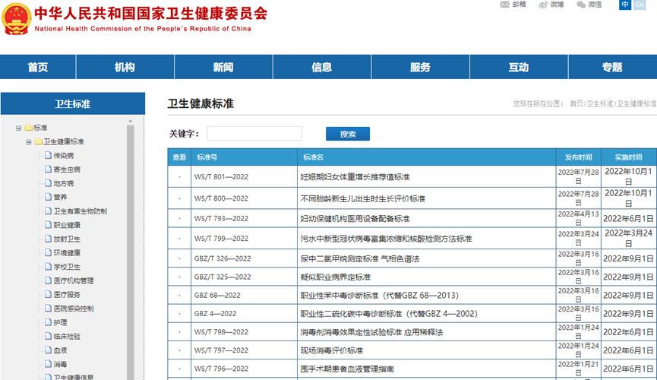This screenshot has height=380, width=657.
Task: Click the document icon beside 职业健康
Action: pos(48,224)
